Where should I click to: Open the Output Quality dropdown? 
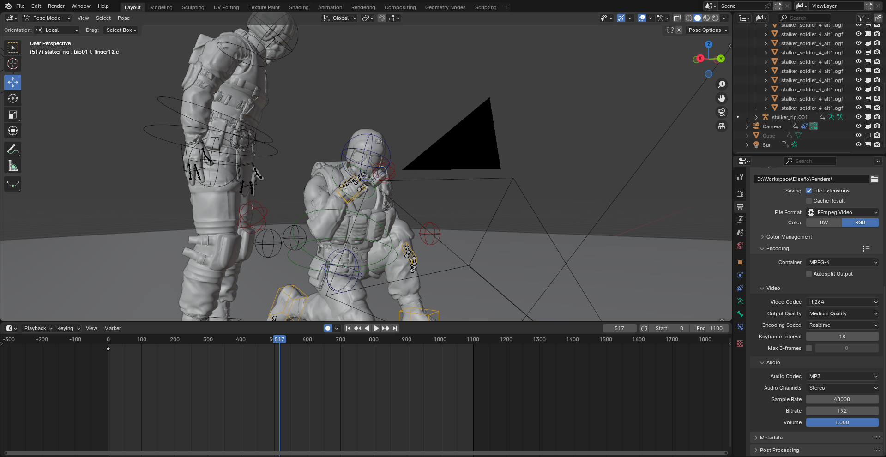[842, 313]
